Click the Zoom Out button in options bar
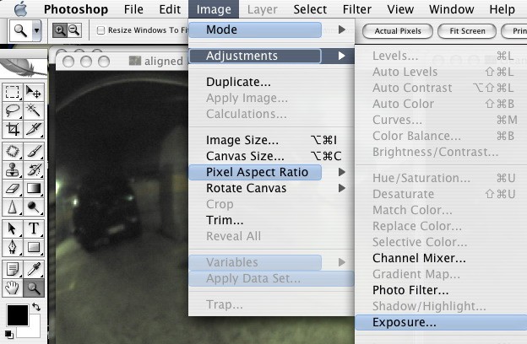The width and height of the screenshot is (527, 344). pos(74,30)
